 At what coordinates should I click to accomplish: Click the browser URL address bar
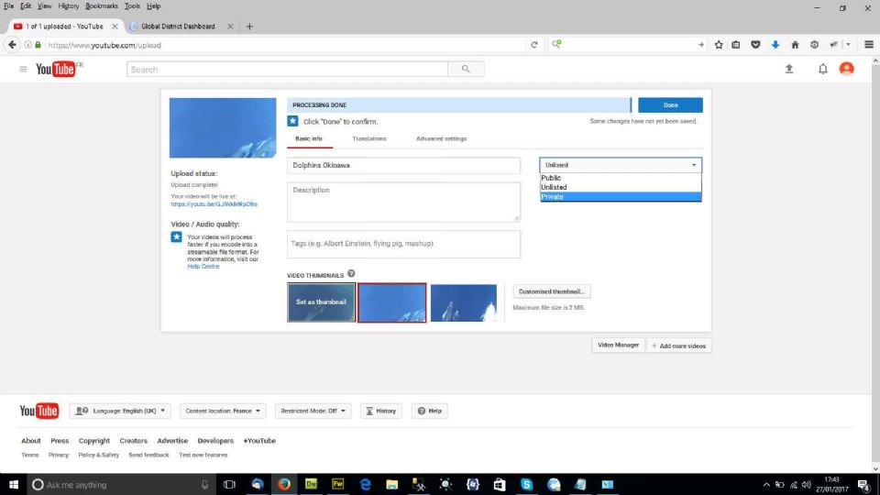[286, 45]
